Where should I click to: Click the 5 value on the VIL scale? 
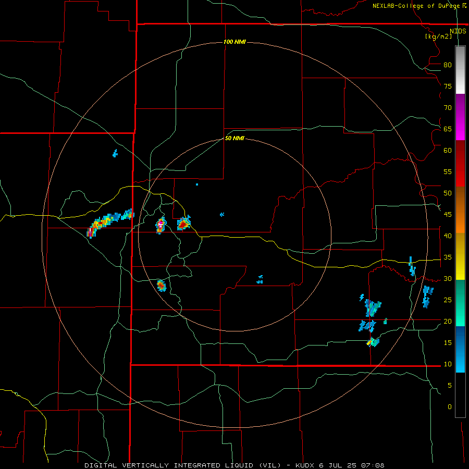[450, 386]
